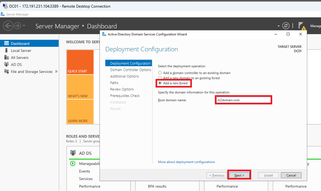Click the wizard title bar icon

tap(104, 34)
